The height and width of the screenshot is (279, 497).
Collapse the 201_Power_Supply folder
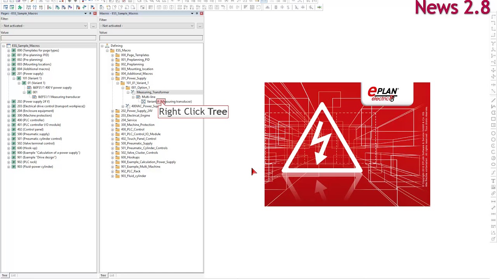coord(113,78)
